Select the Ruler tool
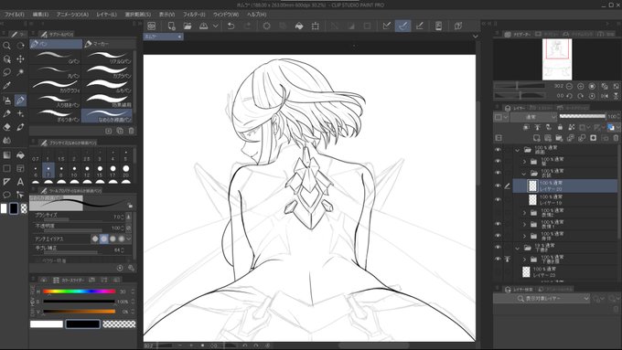622x350 pixels. [6, 182]
